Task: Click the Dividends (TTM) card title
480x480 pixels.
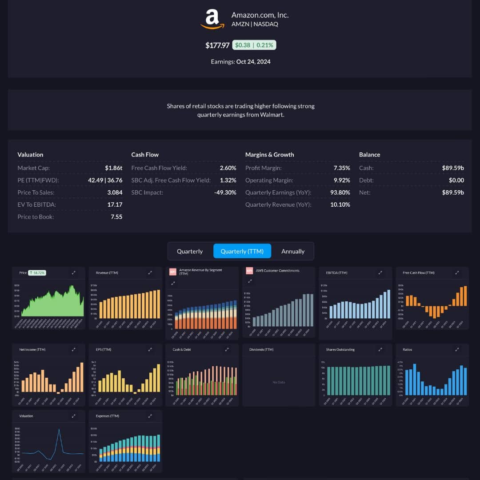Action: [261, 349]
